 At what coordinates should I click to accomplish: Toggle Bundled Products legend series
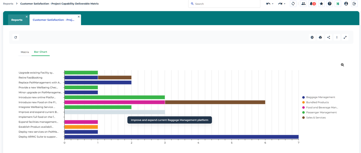317,102
